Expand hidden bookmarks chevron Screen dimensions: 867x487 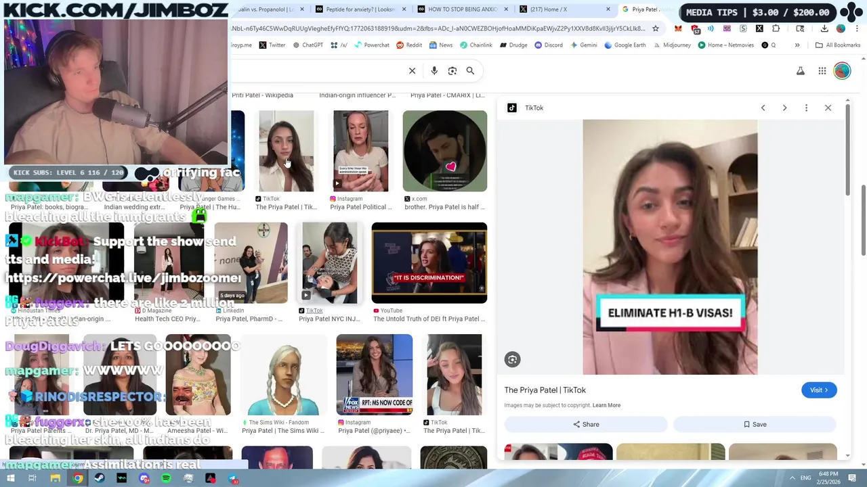(x=797, y=45)
